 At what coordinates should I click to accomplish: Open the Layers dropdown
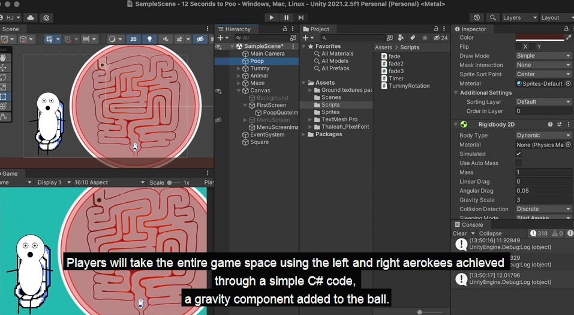click(x=519, y=17)
